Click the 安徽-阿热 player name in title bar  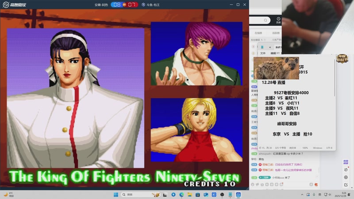(x=101, y=5)
